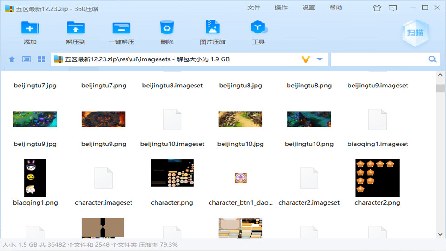Open the 文件 (File) menu
446x251 pixels.
(254, 8)
